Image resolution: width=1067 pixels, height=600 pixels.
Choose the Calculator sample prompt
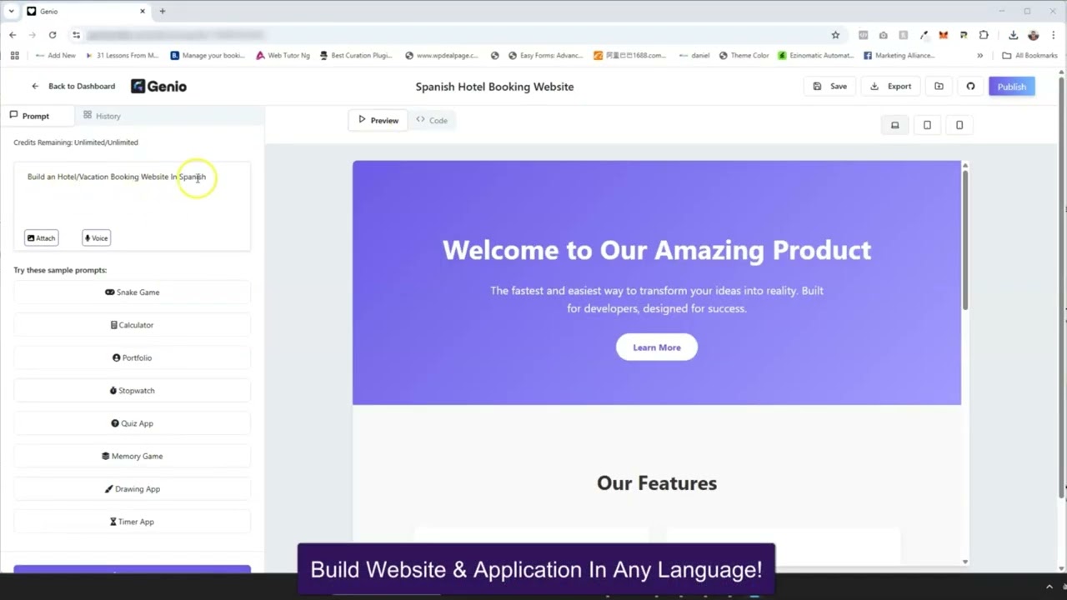132,325
